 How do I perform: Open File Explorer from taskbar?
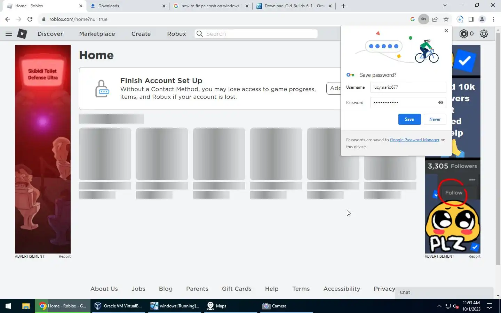(26, 306)
